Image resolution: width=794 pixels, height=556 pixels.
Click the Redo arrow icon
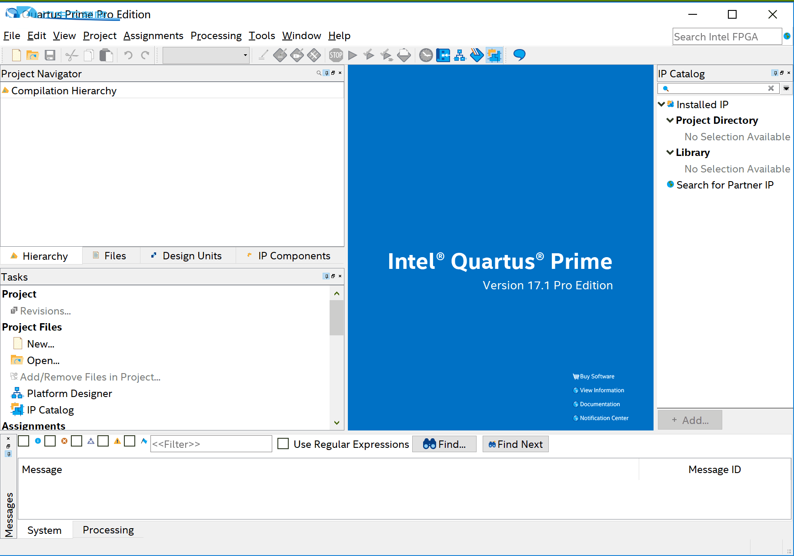click(x=145, y=55)
